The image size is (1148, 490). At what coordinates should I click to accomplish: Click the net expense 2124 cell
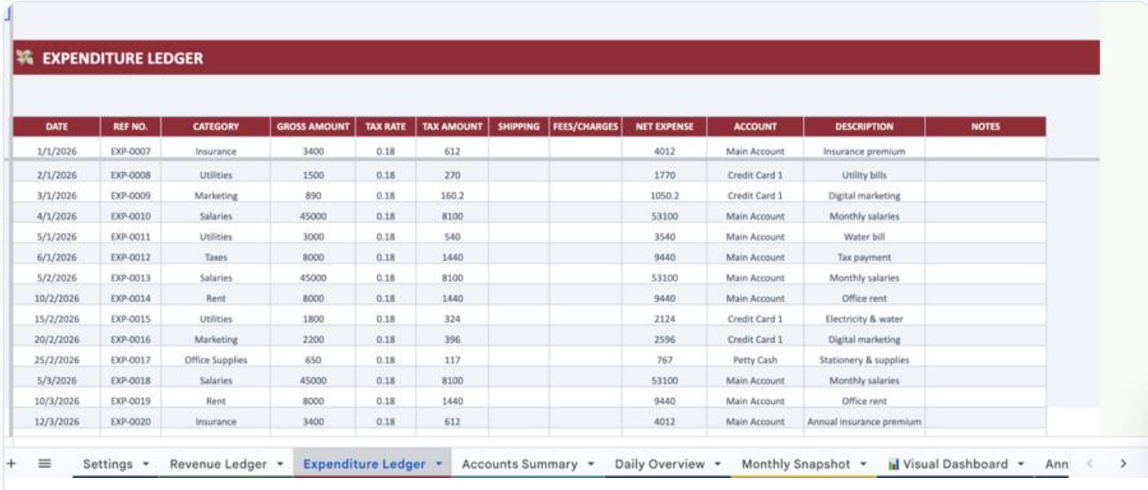(664, 318)
